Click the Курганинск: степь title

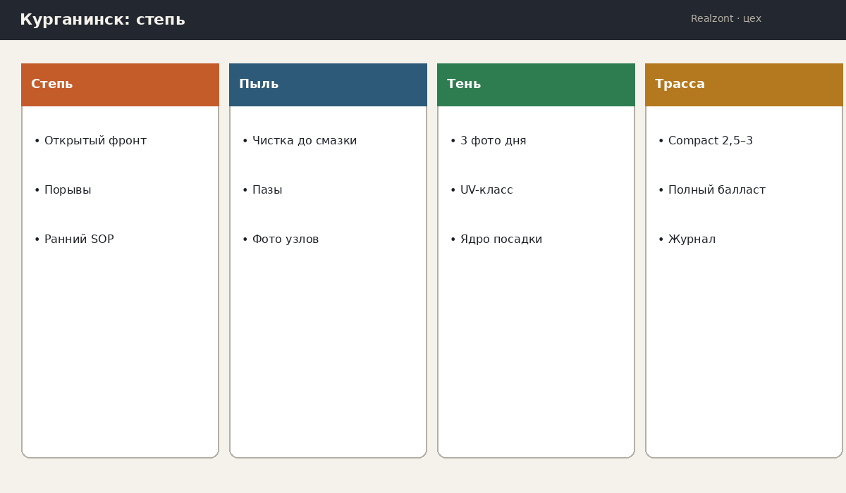click(x=102, y=20)
